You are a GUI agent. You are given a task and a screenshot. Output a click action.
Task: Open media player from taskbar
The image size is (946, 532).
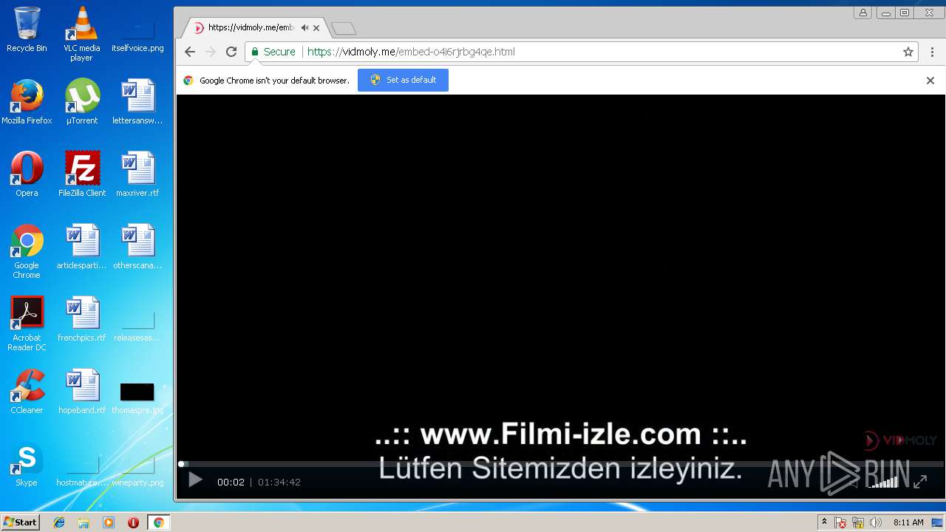109,522
